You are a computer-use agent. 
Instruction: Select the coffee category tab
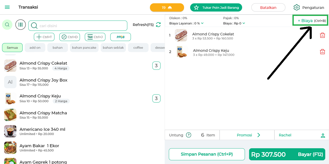(138, 48)
